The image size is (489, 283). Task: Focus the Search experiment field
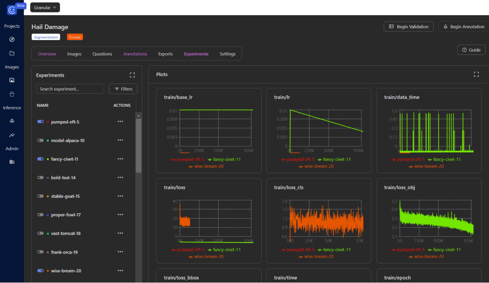click(x=70, y=89)
